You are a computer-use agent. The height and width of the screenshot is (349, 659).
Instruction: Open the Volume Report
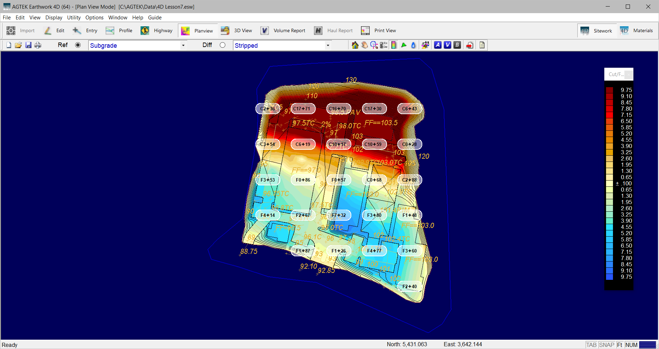(283, 31)
